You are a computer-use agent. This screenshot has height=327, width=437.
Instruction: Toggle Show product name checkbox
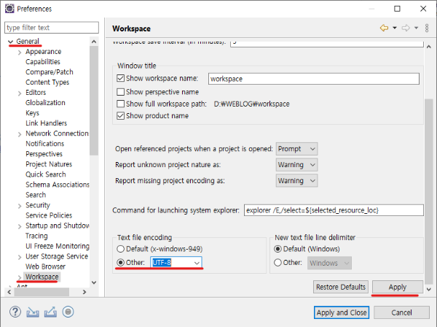[120, 115]
